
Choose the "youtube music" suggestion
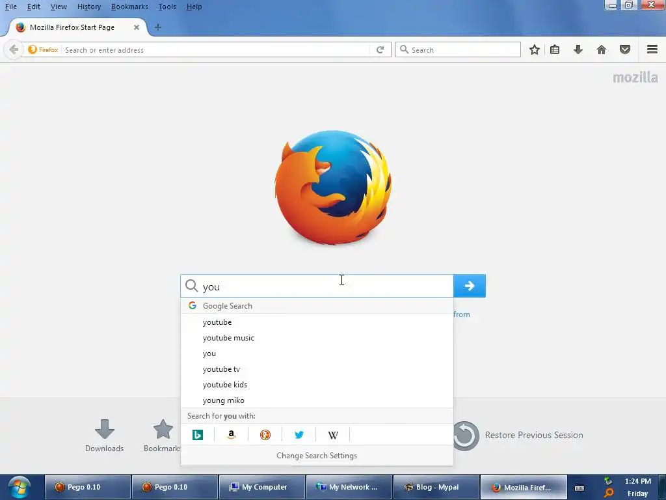(317, 338)
